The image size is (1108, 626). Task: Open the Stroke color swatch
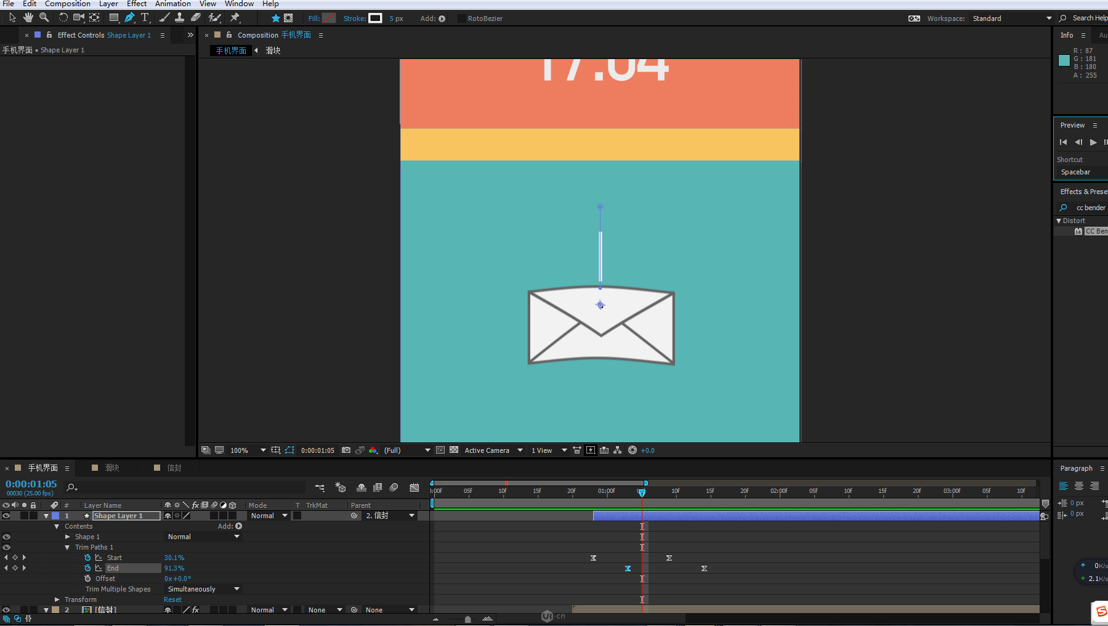[x=375, y=18]
